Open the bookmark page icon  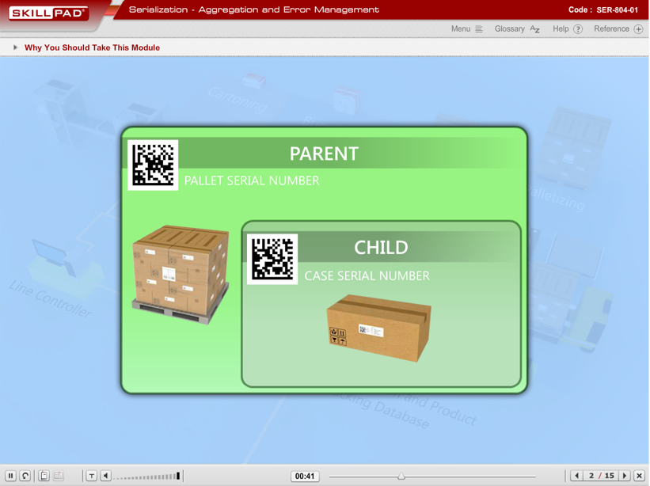[44, 476]
